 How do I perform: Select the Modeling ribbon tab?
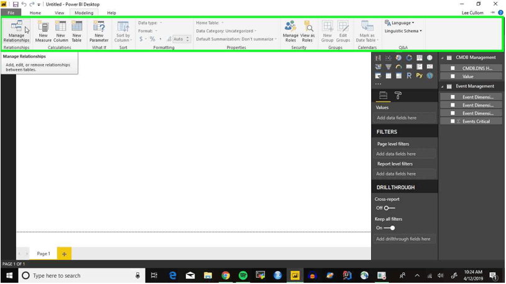(x=84, y=13)
